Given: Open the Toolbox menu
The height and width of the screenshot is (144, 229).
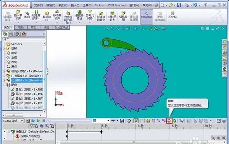Looking at the screenshot, I should (100, 5).
